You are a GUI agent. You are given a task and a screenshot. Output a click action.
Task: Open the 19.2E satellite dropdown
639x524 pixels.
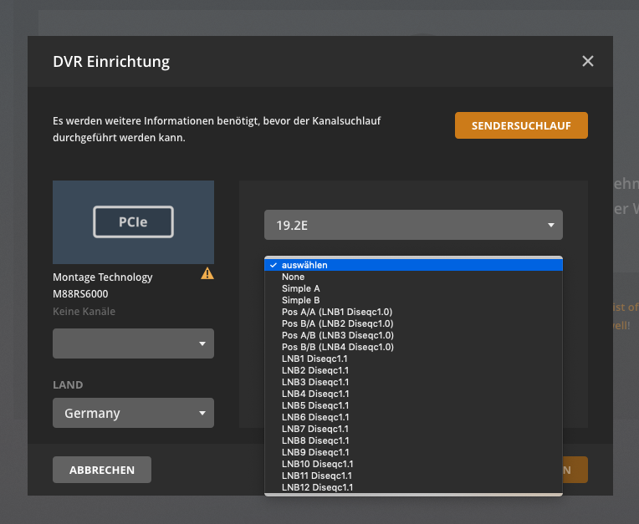click(413, 225)
